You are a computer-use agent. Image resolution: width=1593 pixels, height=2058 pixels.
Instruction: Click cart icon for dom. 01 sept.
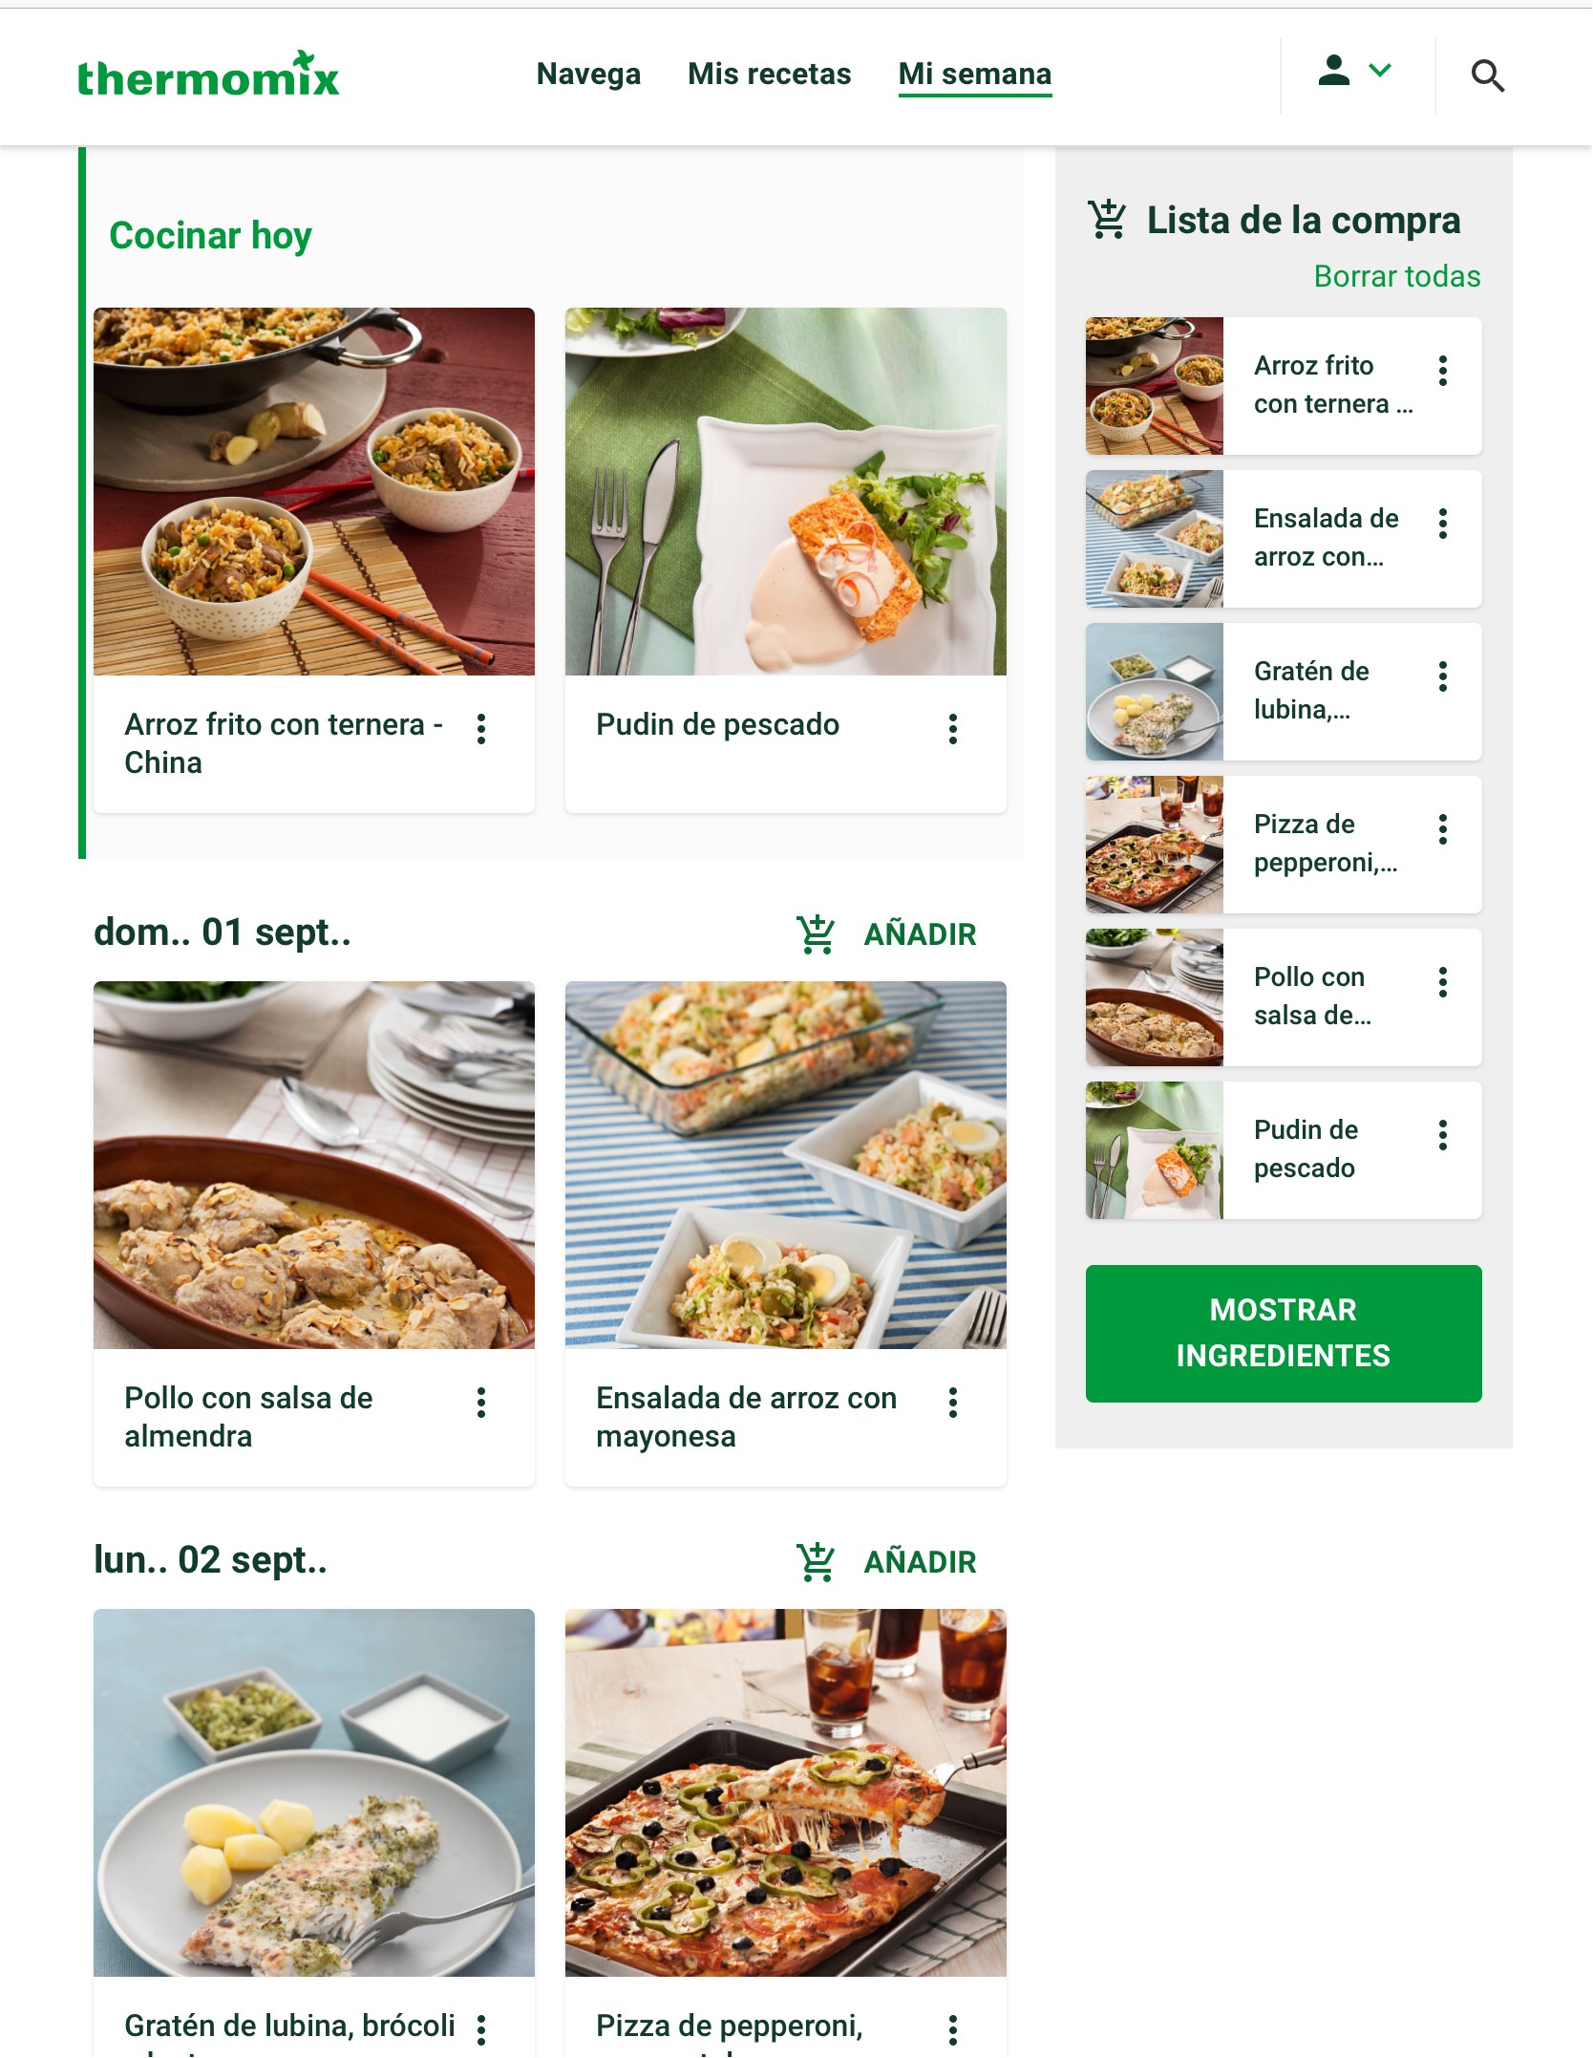(816, 934)
